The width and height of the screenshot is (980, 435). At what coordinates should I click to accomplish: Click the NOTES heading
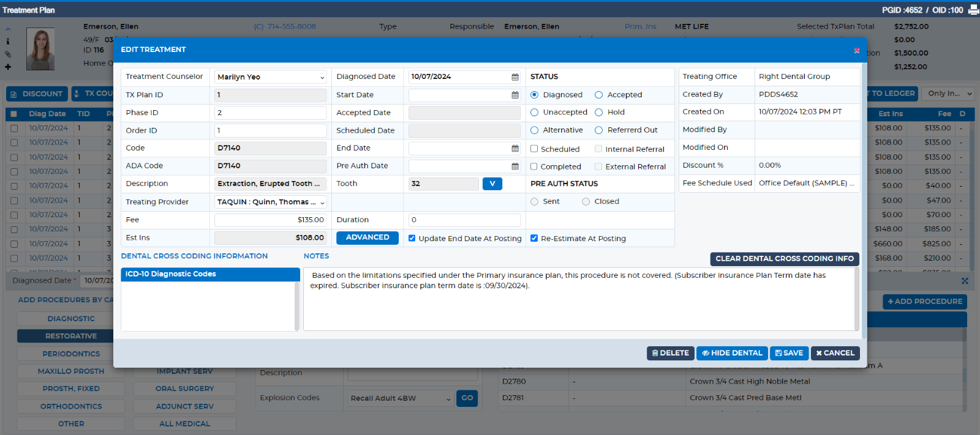pos(316,256)
